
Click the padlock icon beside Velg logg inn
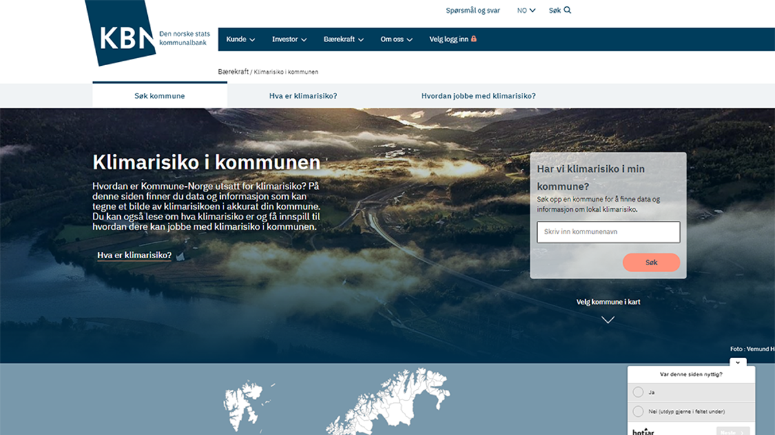[474, 39]
